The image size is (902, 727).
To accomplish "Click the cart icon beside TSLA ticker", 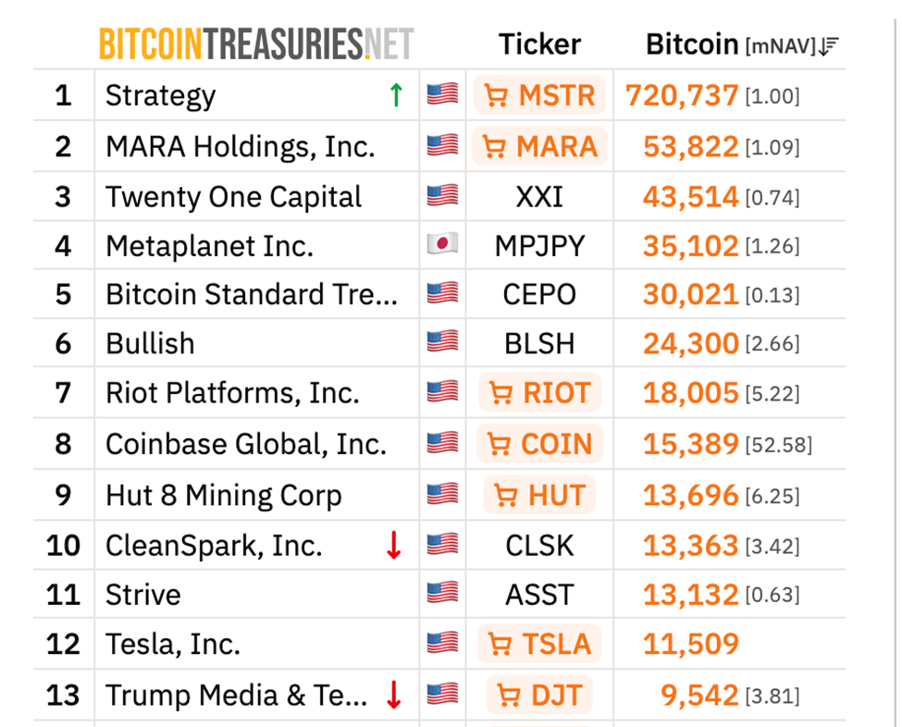I will 500,644.
